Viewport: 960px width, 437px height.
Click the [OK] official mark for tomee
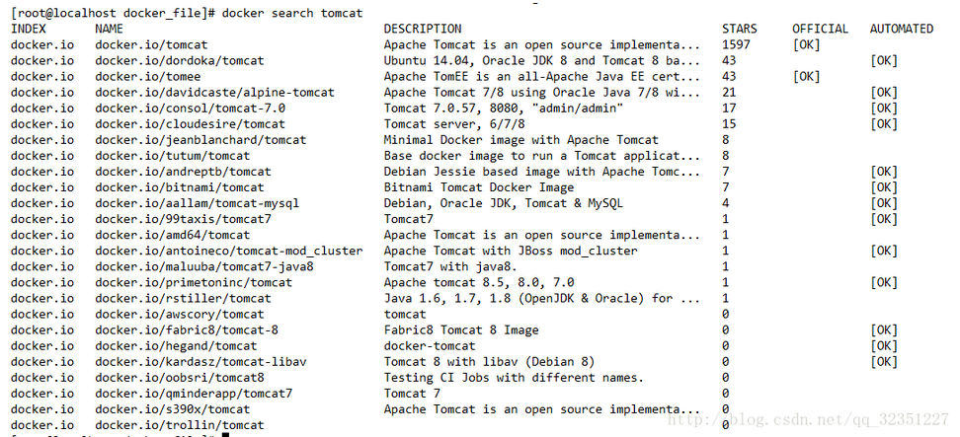click(x=806, y=76)
